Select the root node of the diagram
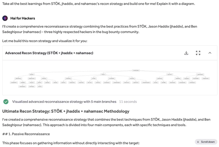Screen dimensions: 219x147 point(136,70)
